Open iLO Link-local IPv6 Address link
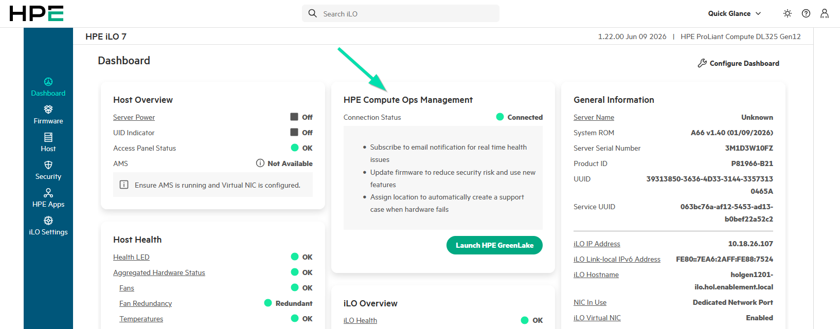Viewport: 840px width, 329px height. pos(617,259)
